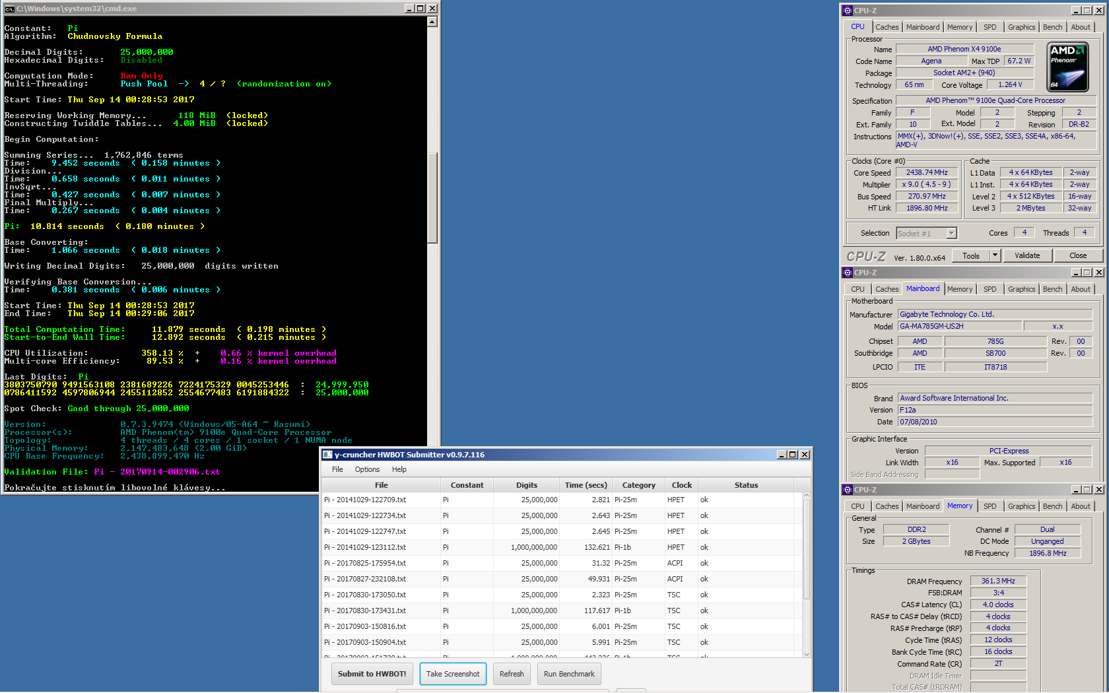
Task: Click the cmd.exe vertical scrollbar thumb
Action: tap(432, 198)
